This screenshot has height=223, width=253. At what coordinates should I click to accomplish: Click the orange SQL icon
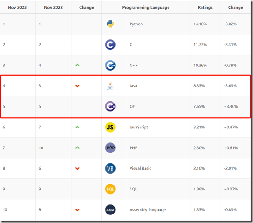coord(110,189)
